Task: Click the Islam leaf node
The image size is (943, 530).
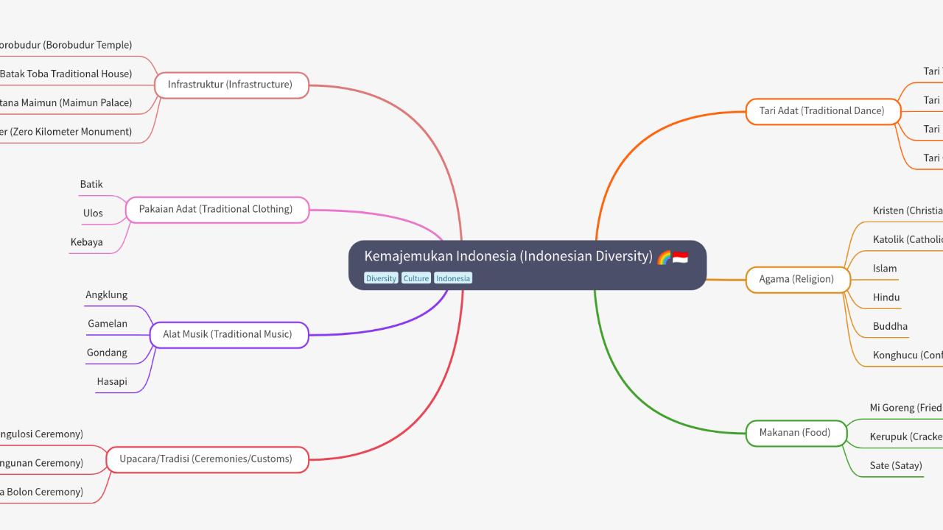Action: pyautogui.click(x=885, y=269)
